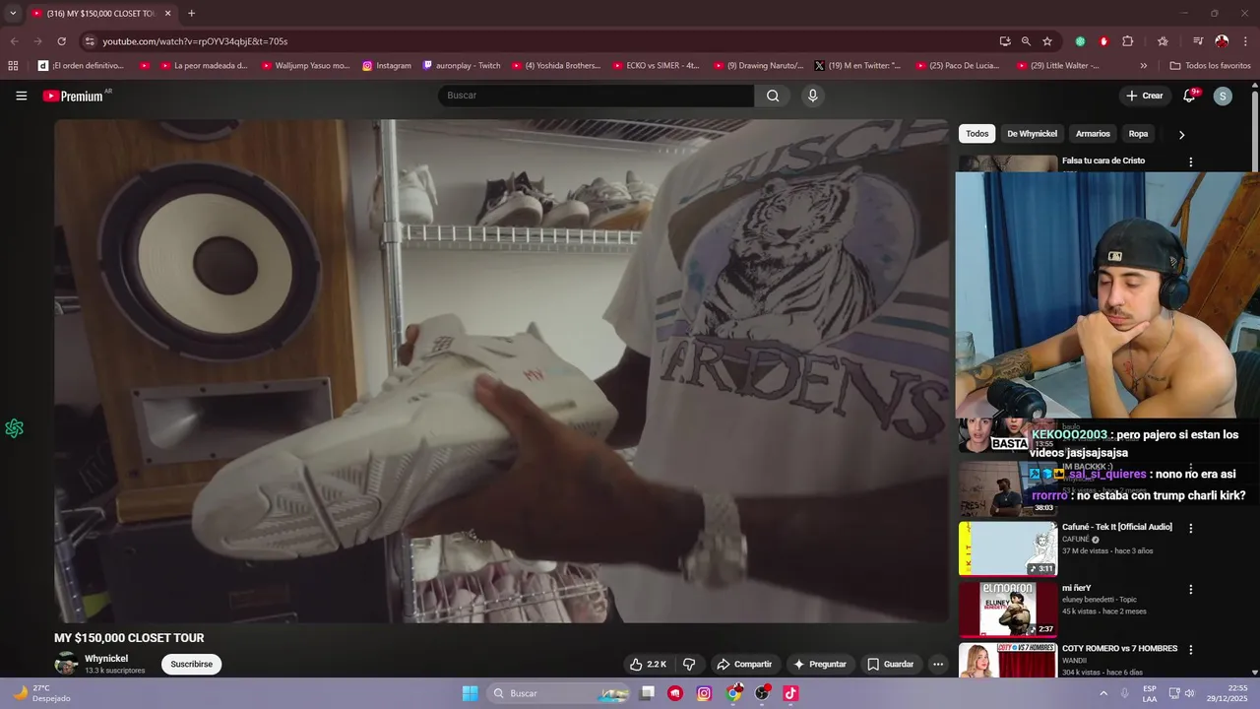Screen dimensions: 1260x709
Task: Show next filter chips with arrow
Action: tap(1181, 134)
